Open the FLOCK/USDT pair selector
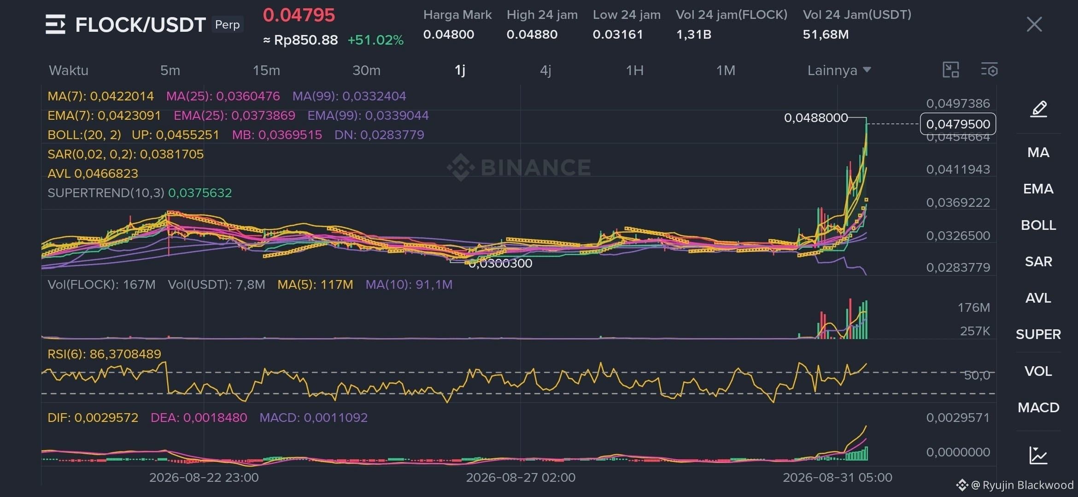 pyautogui.click(x=141, y=25)
